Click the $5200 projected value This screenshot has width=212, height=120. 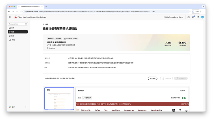182,43
